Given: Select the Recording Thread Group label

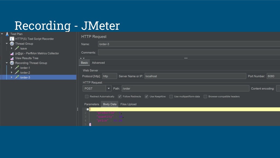Looking at the screenshot, I should [31, 63].
